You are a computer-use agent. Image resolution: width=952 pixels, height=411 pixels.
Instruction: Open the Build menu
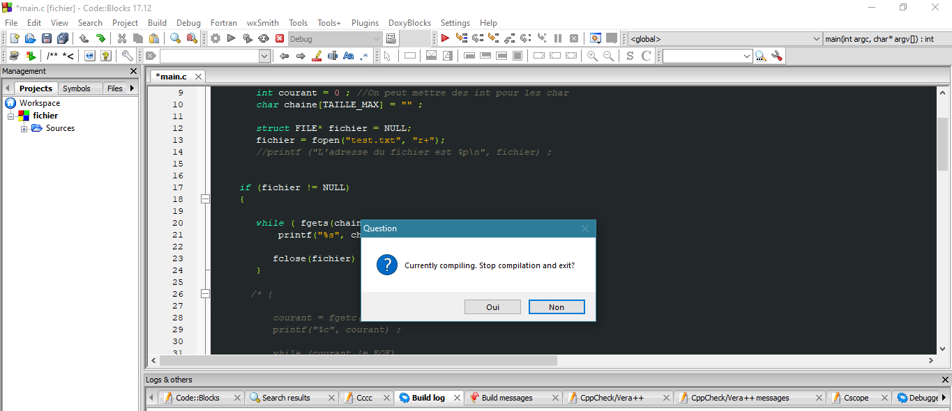click(x=157, y=22)
